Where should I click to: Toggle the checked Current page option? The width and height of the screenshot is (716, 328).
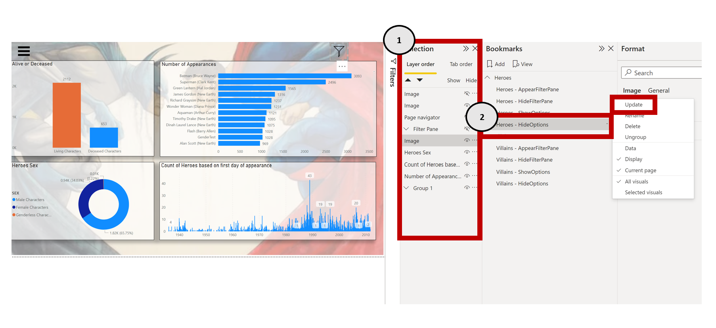[641, 170]
